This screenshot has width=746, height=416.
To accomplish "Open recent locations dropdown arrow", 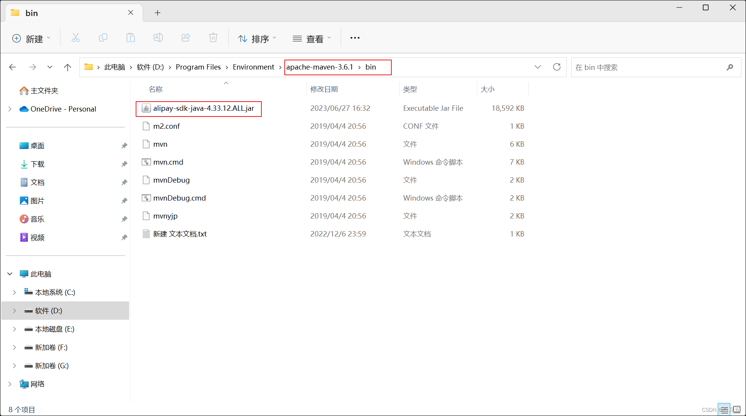I will click(50, 67).
